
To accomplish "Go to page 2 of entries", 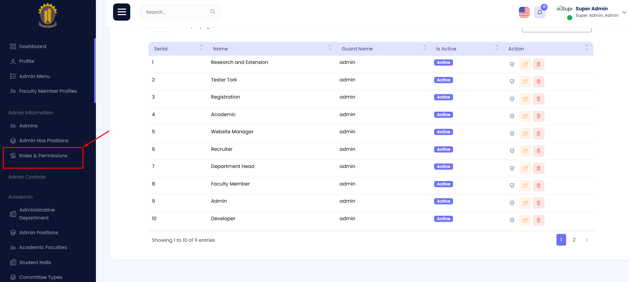I will [x=574, y=240].
